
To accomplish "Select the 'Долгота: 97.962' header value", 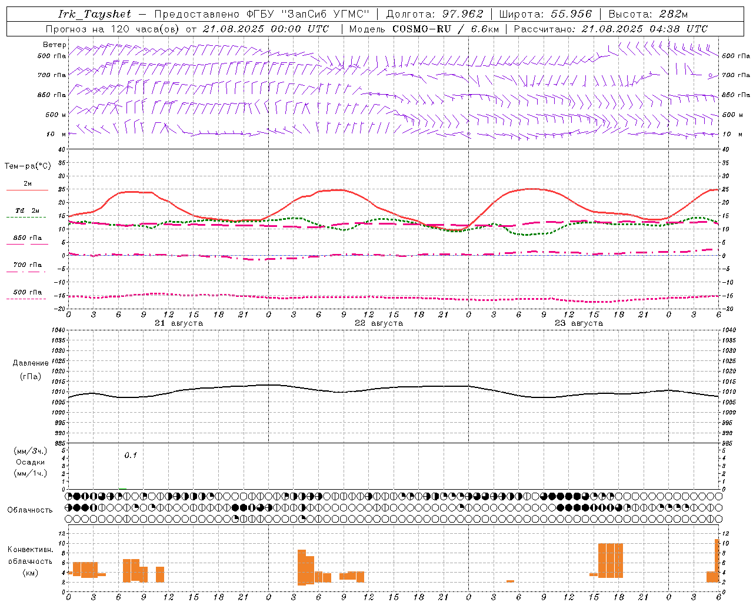I will point(434,14).
